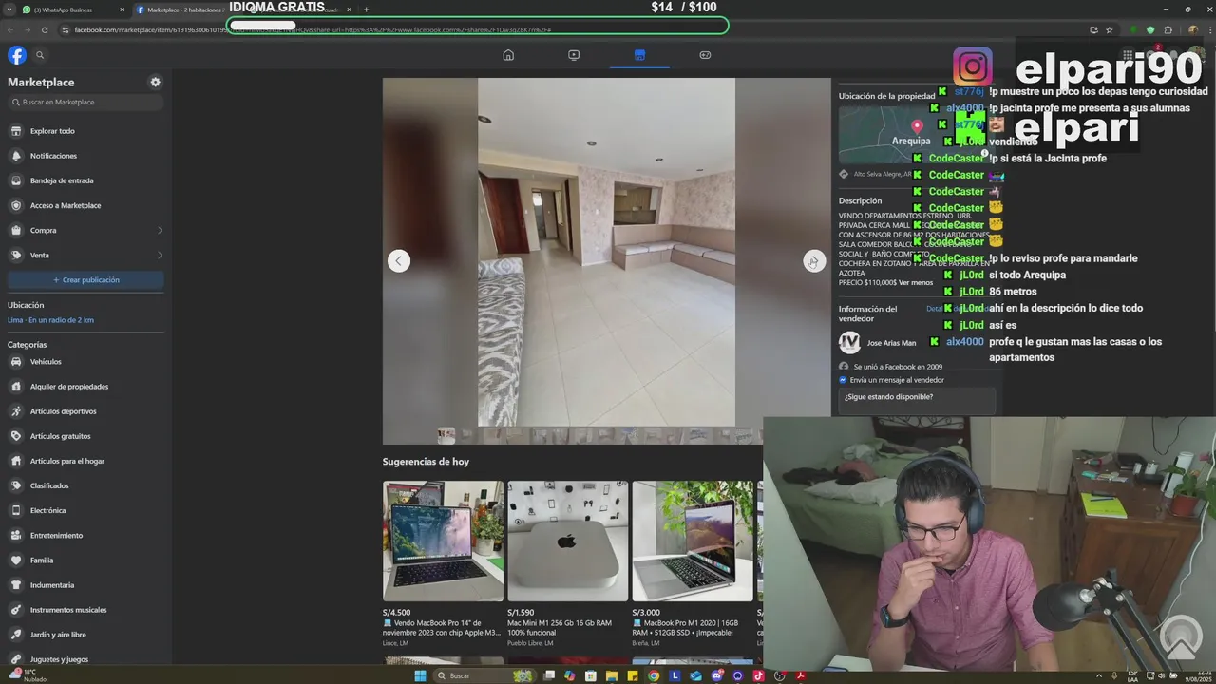
Task: Open Bandeja de entrada
Action: pos(85,180)
